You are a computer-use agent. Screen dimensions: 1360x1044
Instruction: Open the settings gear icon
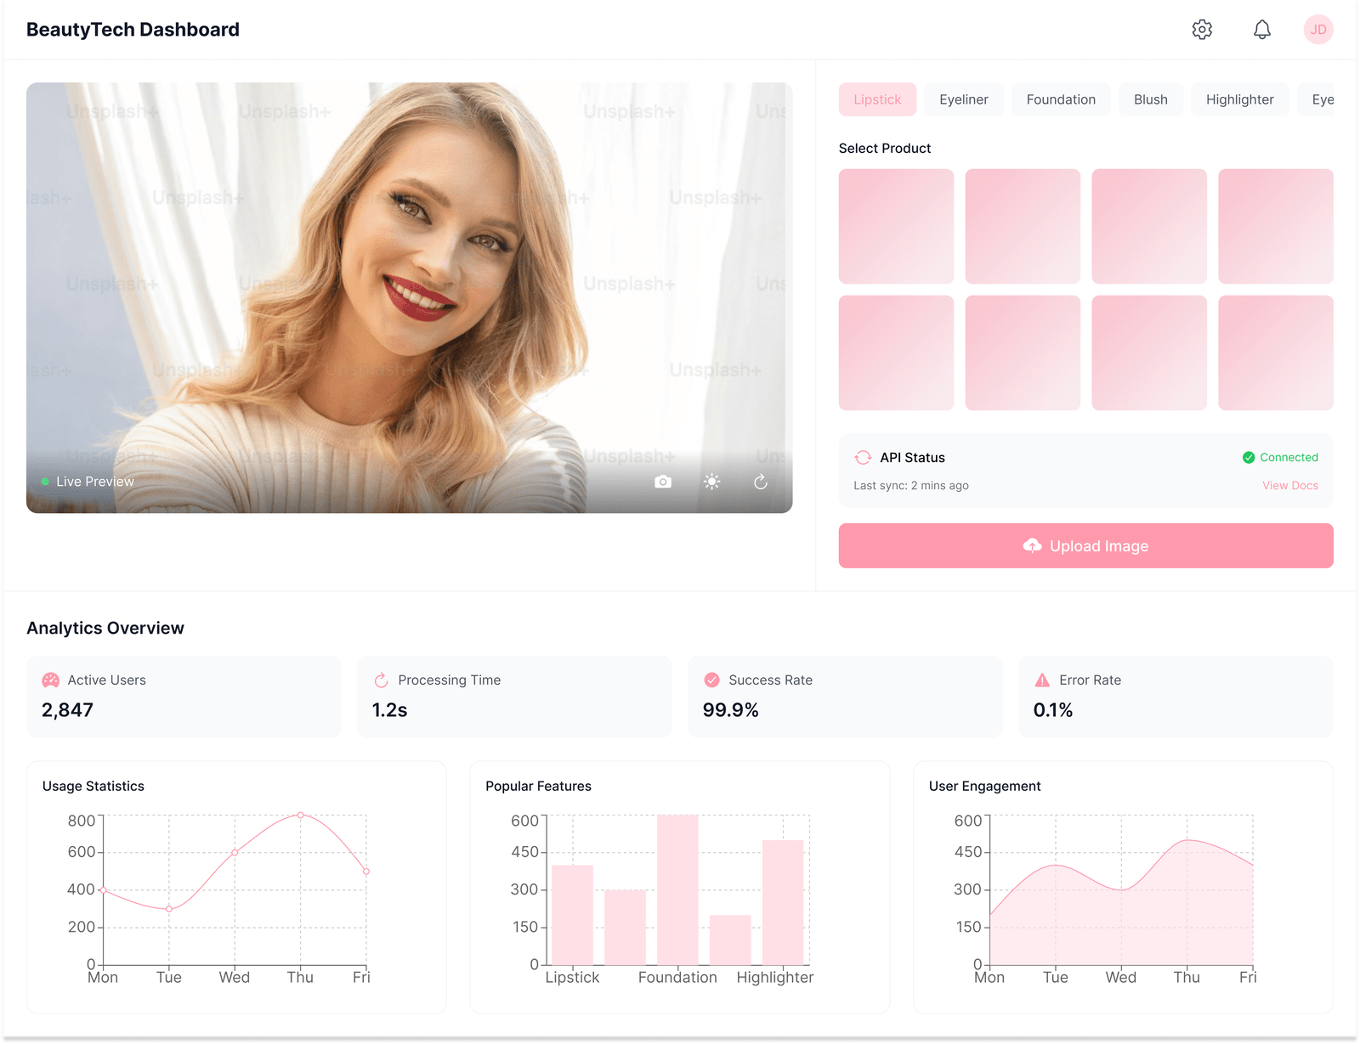[x=1202, y=30]
